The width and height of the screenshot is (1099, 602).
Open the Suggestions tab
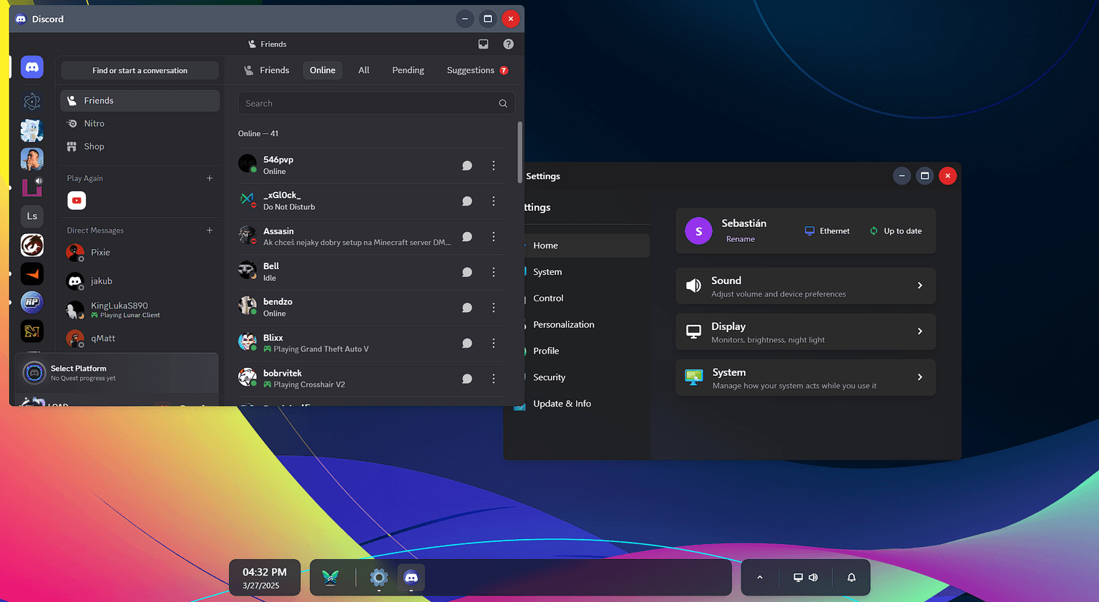coord(470,70)
